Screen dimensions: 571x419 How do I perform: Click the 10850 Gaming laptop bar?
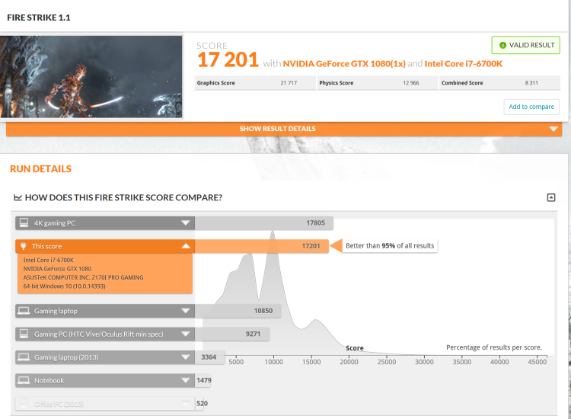coord(238,311)
